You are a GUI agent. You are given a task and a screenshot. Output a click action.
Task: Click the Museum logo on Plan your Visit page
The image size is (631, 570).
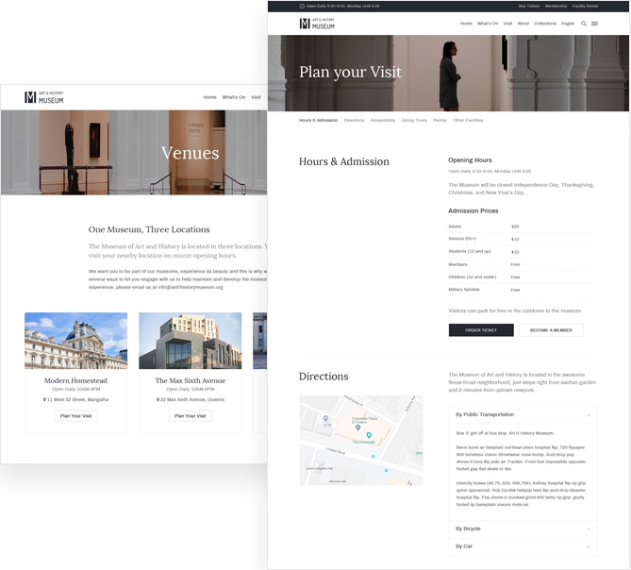(x=317, y=24)
